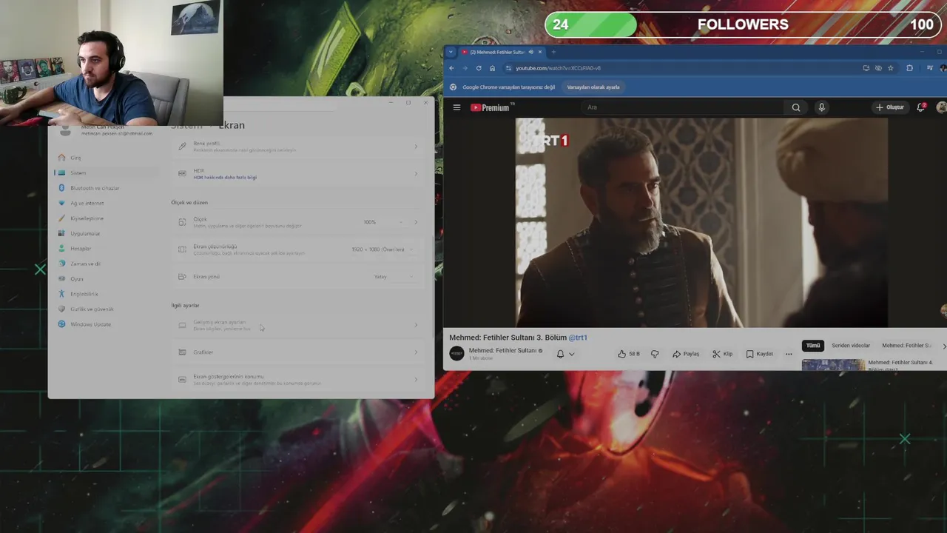This screenshot has width=947, height=533.
Task: Open Ağ ve internet in Settings sidebar
Action: tap(105, 203)
